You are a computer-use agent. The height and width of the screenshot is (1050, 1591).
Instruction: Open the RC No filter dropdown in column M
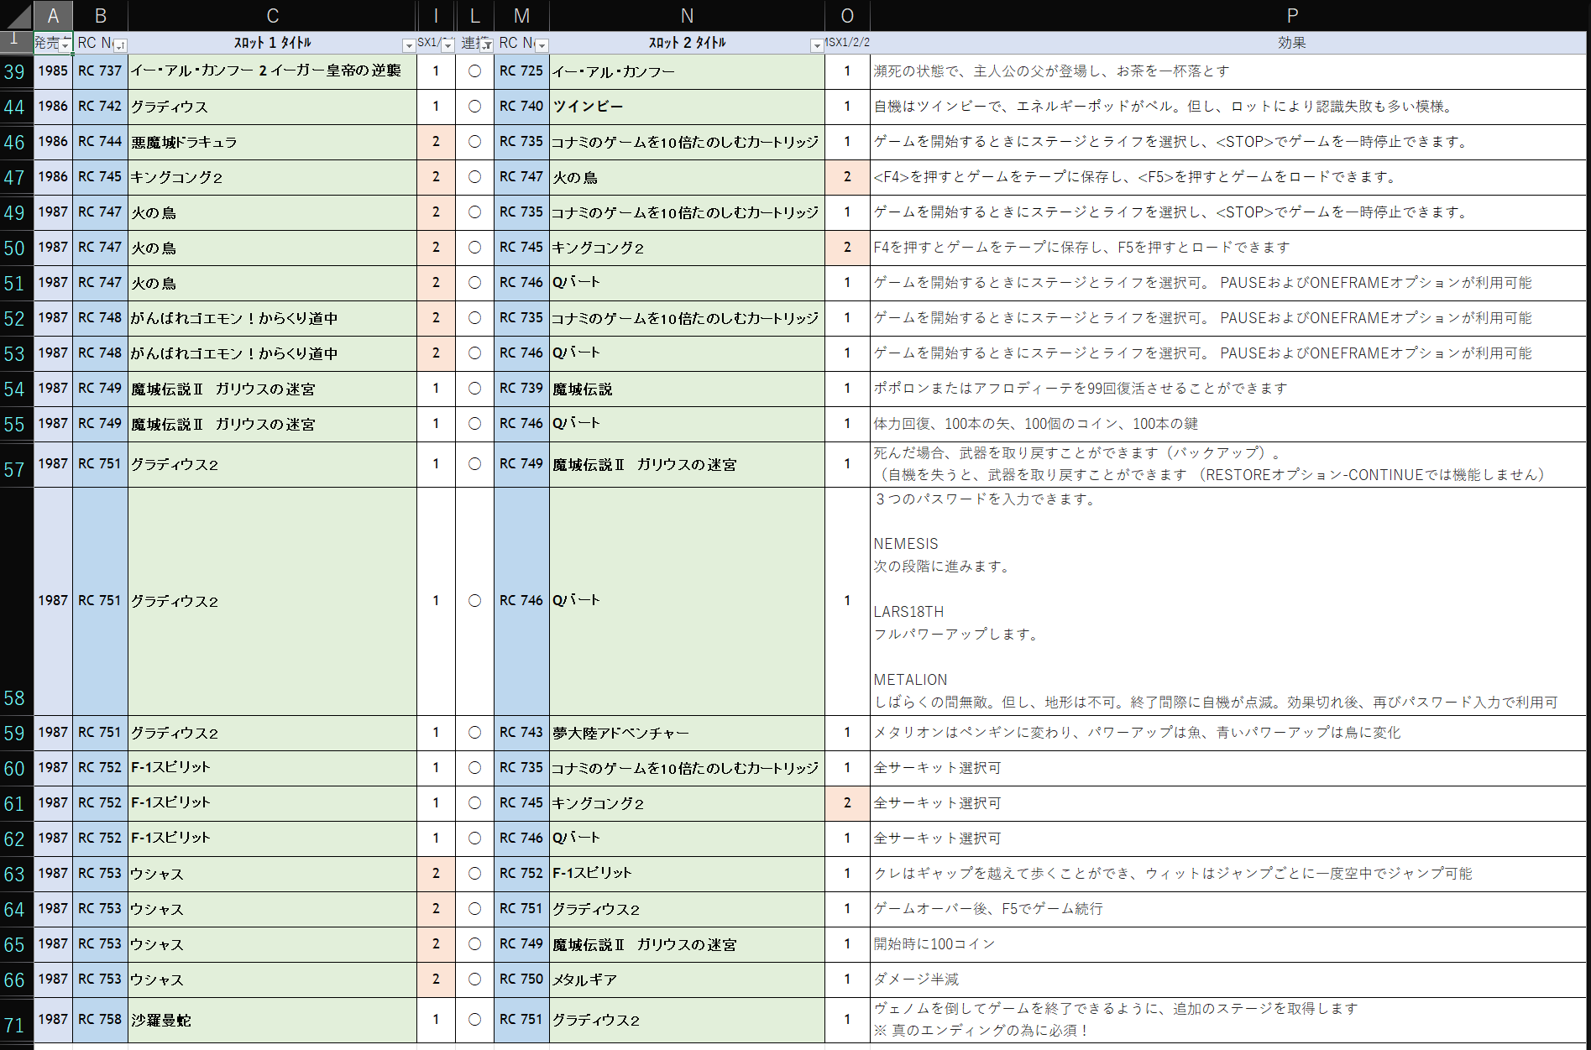coord(542,45)
